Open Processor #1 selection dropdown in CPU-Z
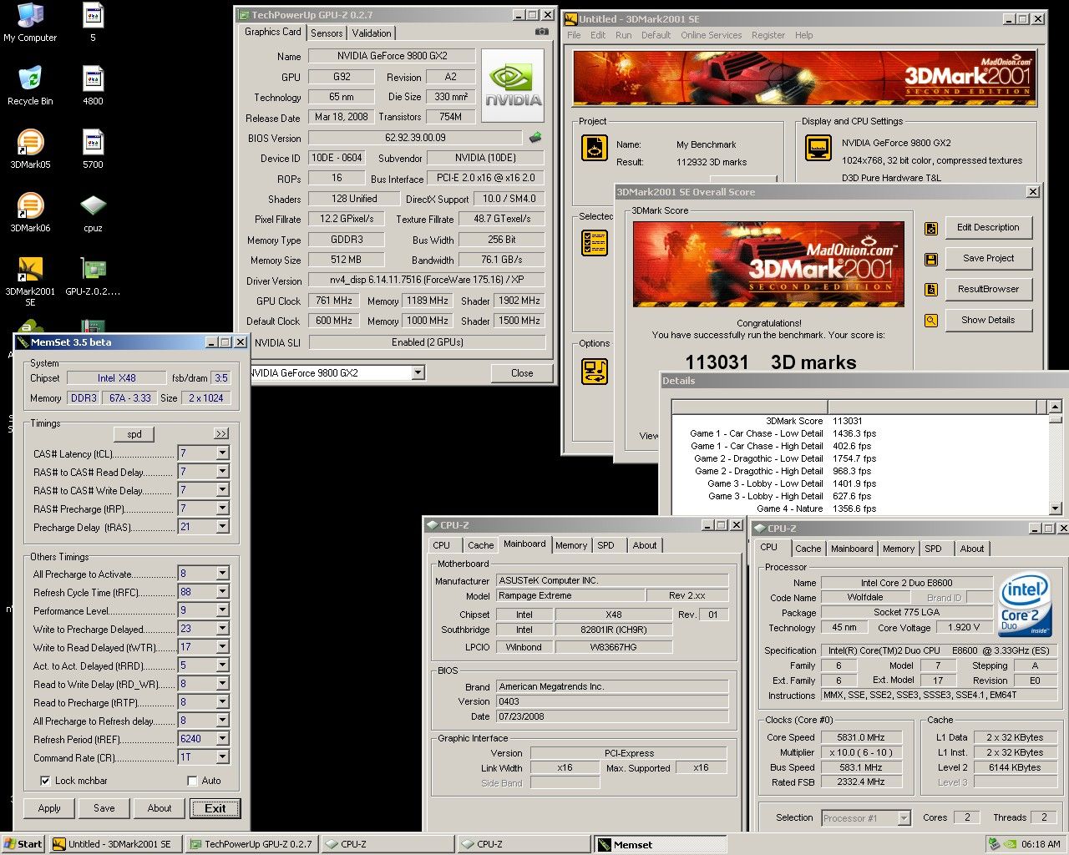This screenshot has width=1069, height=855. 904,818
